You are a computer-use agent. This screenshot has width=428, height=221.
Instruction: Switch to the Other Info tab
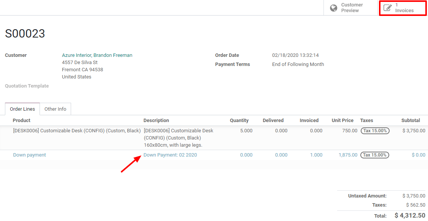(x=55, y=109)
